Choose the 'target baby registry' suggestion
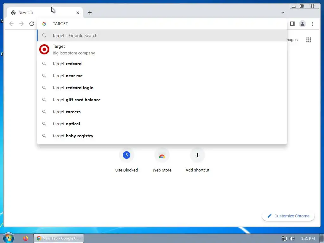 pyautogui.click(x=162, y=136)
